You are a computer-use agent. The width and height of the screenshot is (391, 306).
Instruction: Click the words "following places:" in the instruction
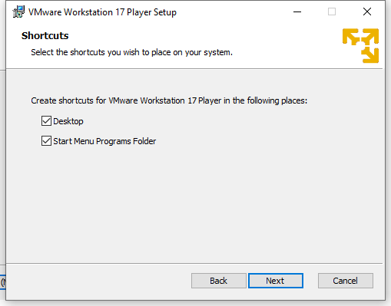coord(277,100)
